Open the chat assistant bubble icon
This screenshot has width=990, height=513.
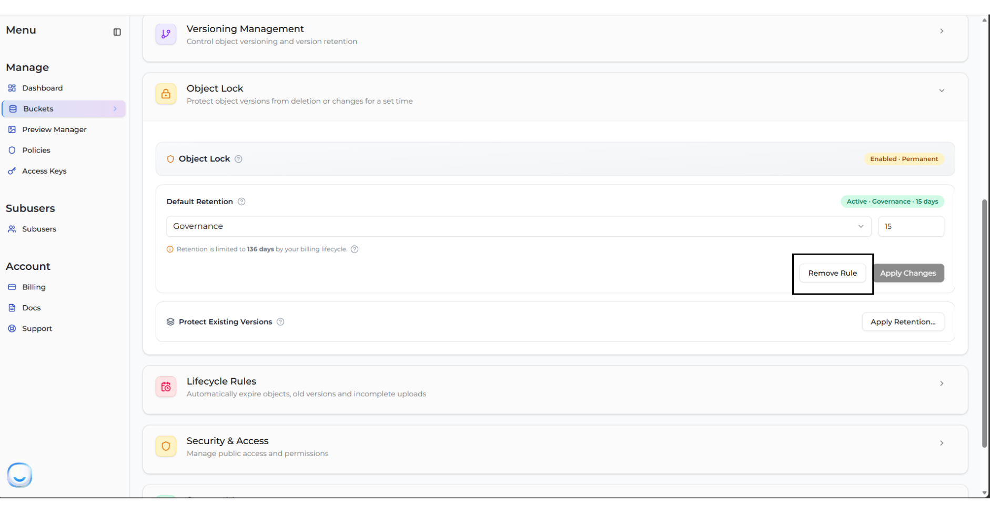coord(19,475)
